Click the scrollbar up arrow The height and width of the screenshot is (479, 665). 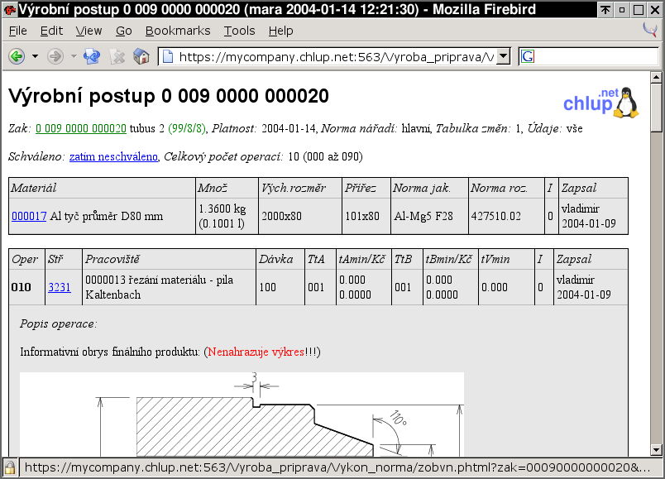click(656, 77)
